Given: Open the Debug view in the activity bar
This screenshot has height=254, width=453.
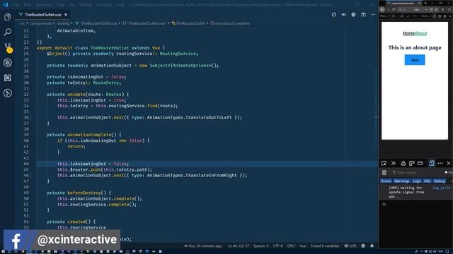Looking at the screenshot, I should [x=8, y=63].
